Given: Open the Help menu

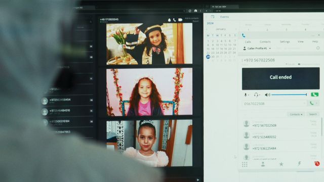Looking at the screenshot, I should [x=315, y=41].
